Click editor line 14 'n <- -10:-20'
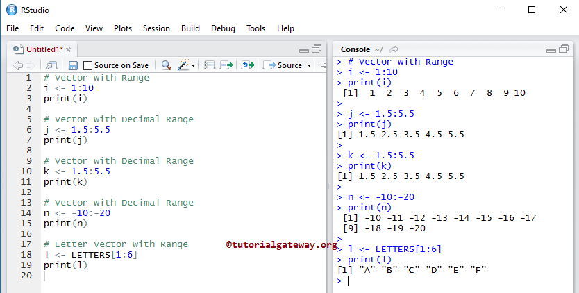 pyautogui.click(x=77, y=213)
